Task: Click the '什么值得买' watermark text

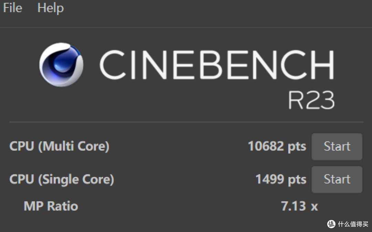Action: (353, 224)
